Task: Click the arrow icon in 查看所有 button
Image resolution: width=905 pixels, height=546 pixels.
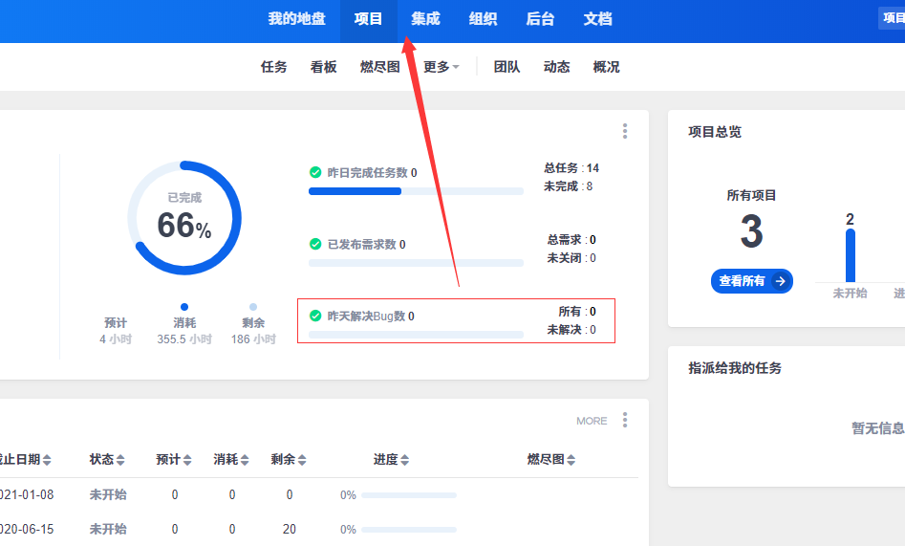Action: [781, 281]
